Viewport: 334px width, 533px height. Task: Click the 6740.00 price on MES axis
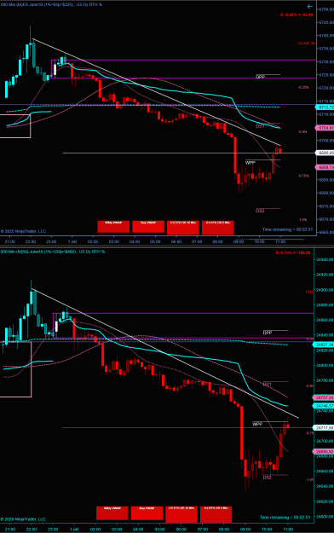point(325,35)
